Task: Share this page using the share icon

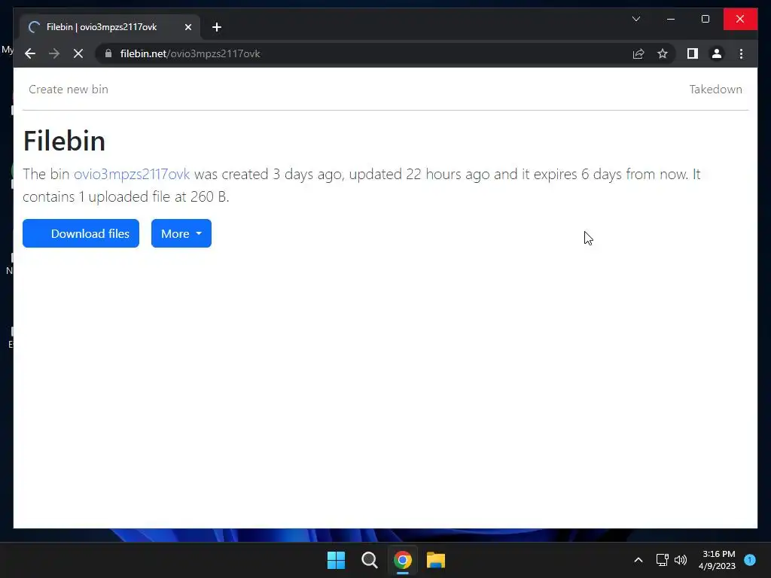Action: 638,53
